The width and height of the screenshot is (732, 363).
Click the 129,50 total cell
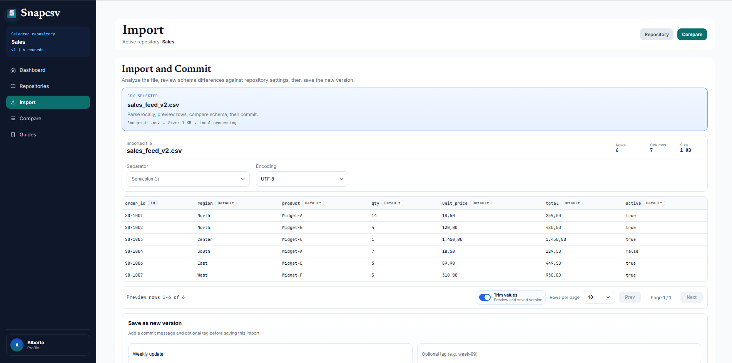pos(553,252)
